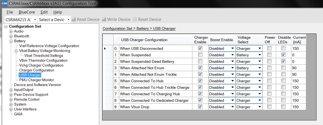Click the Reset Device toolbar icon
Viewport: 323px width, 125px height.
coord(135,19)
